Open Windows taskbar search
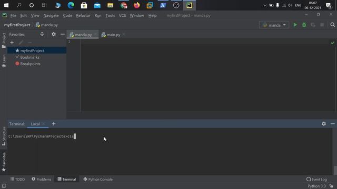The height and width of the screenshot is (189, 337). pyautogui.click(x=19, y=5)
